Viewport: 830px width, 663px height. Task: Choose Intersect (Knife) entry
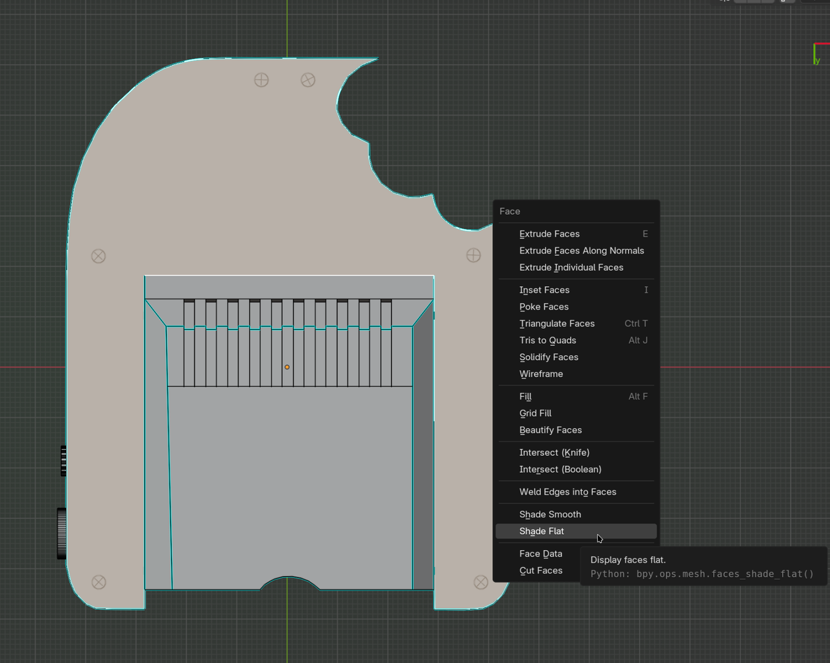coord(554,453)
